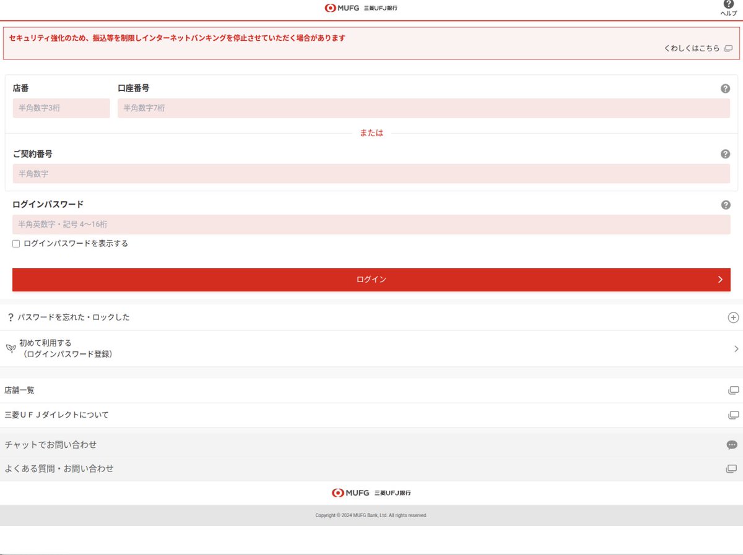
Task: Click Copyright © 2024 MUFG Bank text
Action: coord(371,515)
